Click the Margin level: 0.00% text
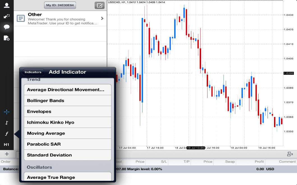The width and height of the screenshot is (297, 185). click(x=144, y=169)
